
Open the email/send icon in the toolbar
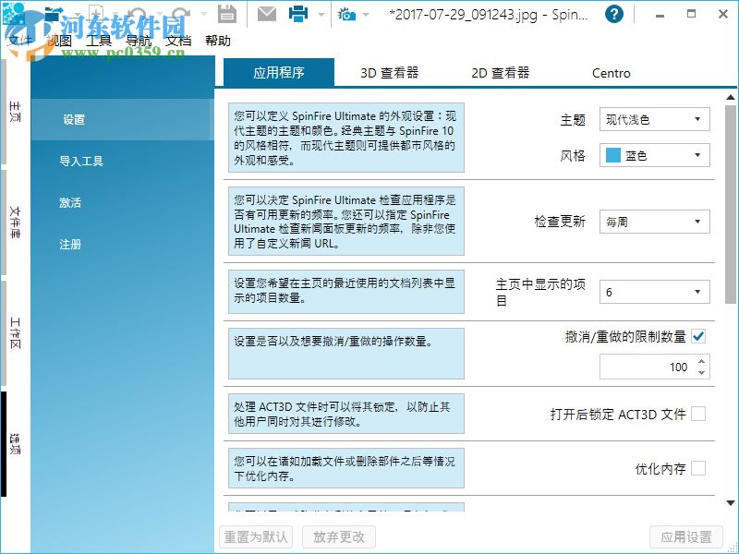tap(266, 13)
